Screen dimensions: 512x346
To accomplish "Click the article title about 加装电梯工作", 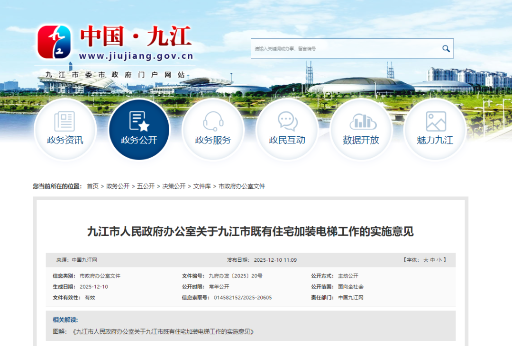I will pyautogui.click(x=250, y=231).
